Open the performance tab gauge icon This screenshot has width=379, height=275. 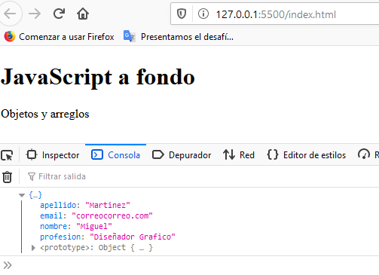(x=364, y=154)
